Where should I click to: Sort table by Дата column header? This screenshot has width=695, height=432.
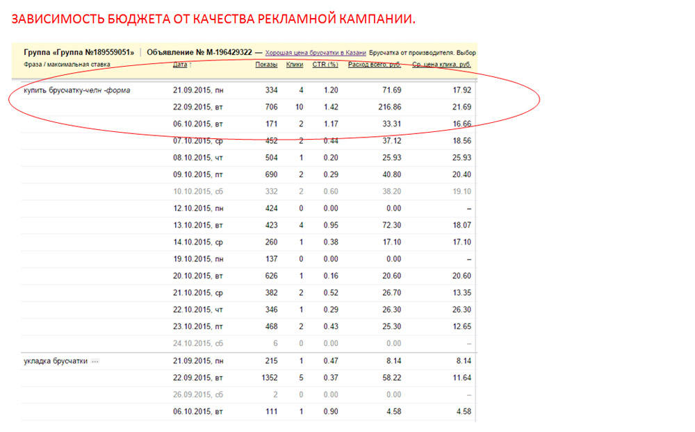point(180,65)
